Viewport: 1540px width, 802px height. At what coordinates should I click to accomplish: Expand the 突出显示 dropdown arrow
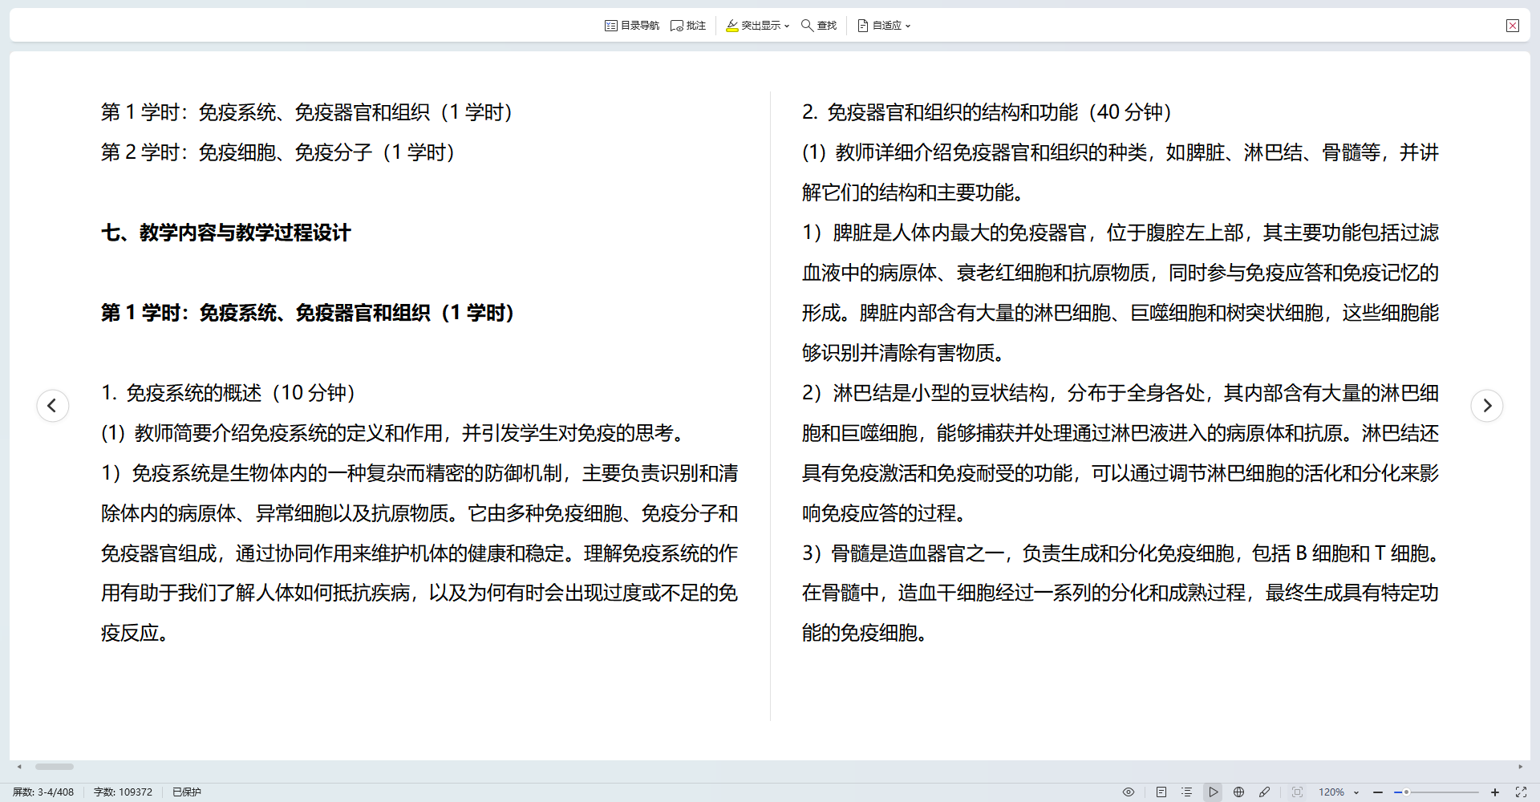click(787, 26)
